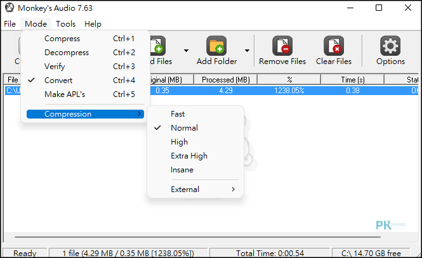Click Monkey's Audio app icon in title bar
The height and width of the screenshot is (258, 422).
[x=10, y=8]
